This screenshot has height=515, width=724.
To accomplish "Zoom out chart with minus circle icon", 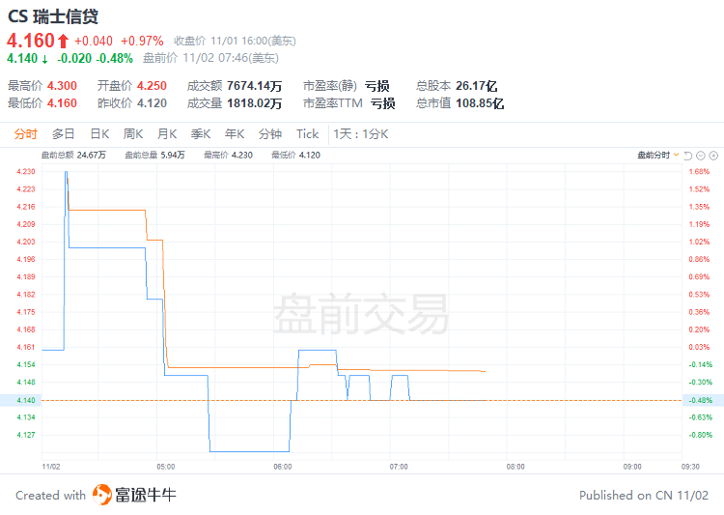I will pyautogui.click(x=701, y=156).
